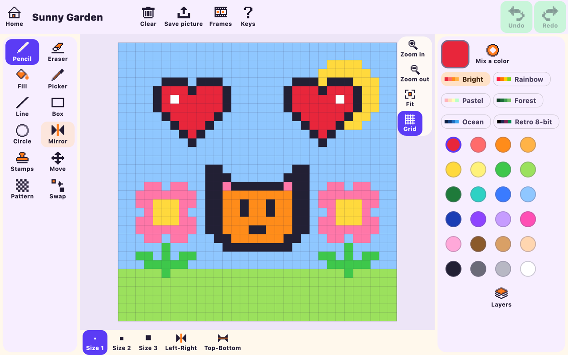Viewport: 568px width, 355px height.
Task: Toggle the Mirror drawing mode
Action: [58, 134]
